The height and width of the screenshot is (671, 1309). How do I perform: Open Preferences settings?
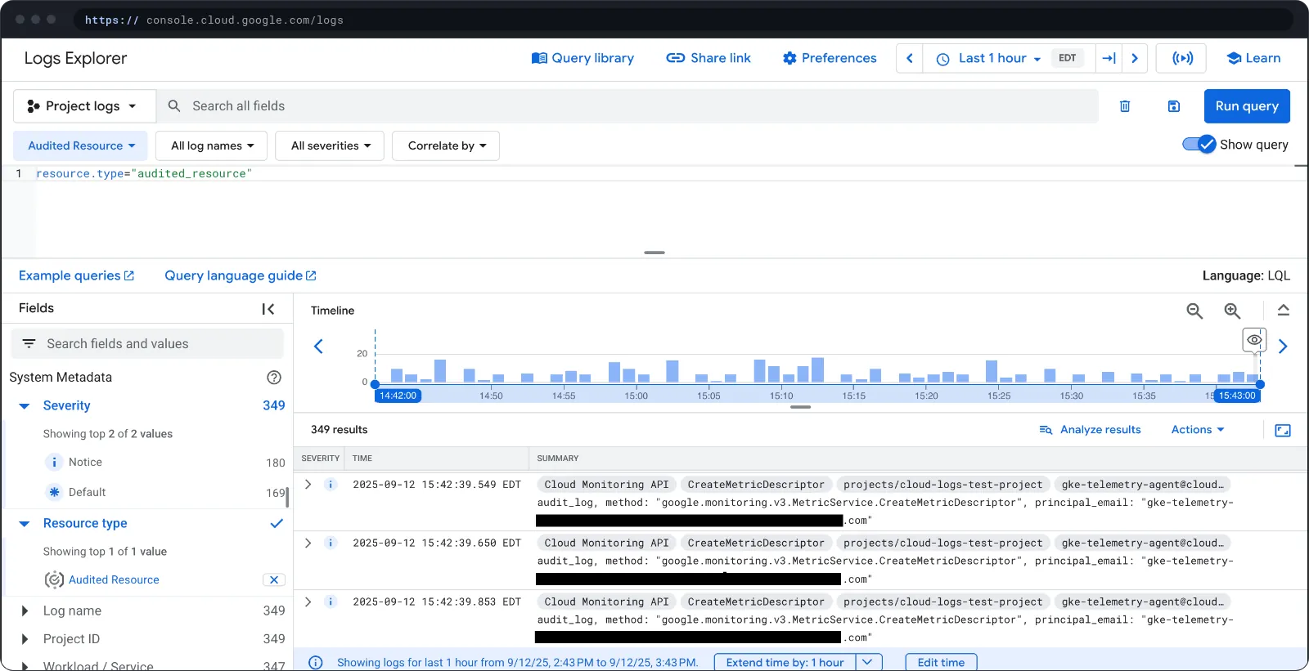click(830, 58)
